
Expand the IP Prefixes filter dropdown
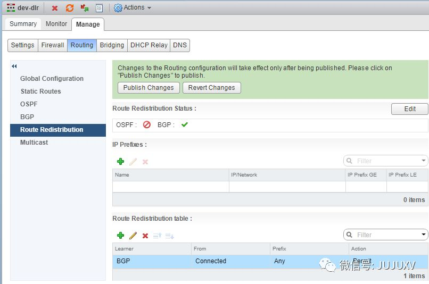[x=424, y=161]
